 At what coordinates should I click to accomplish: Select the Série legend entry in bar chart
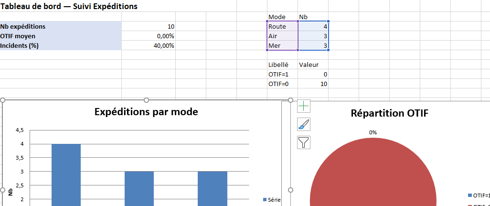(272, 199)
